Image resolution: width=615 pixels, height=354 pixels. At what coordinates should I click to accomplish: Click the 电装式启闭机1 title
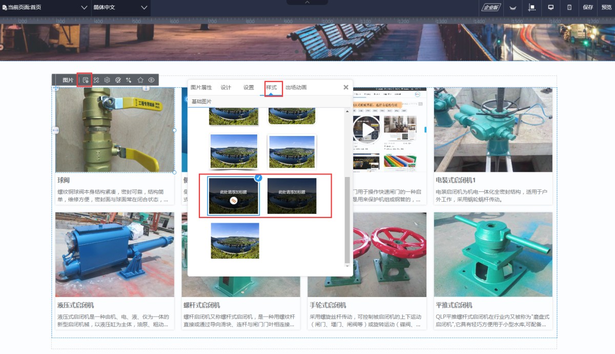pos(456,180)
